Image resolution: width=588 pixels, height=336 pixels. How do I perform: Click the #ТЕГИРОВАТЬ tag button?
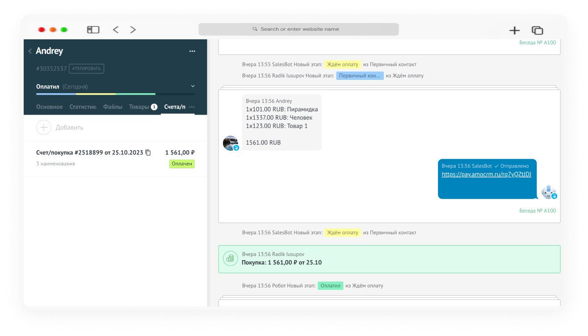coord(87,69)
